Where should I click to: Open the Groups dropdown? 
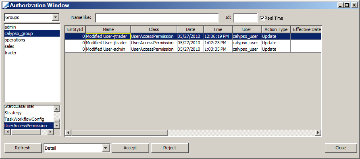tap(55, 17)
